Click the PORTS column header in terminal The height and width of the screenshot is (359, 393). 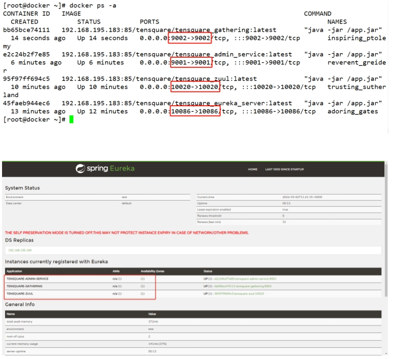[150, 22]
